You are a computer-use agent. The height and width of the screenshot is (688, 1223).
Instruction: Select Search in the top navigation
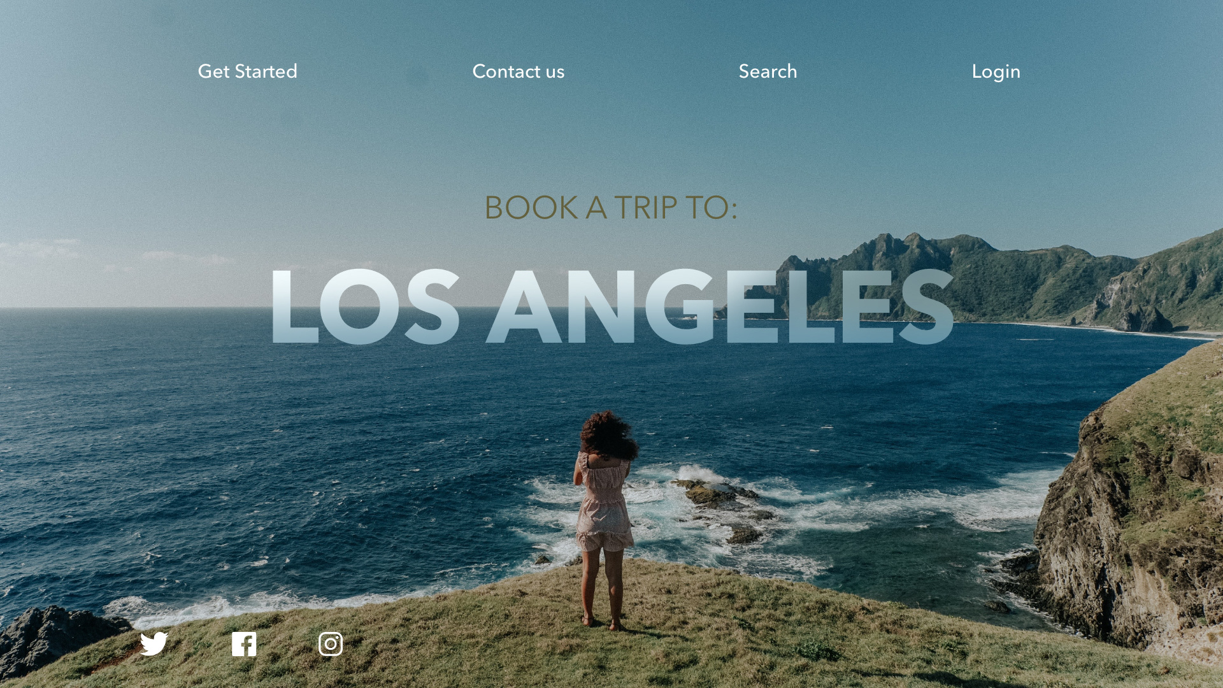[768, 71]
